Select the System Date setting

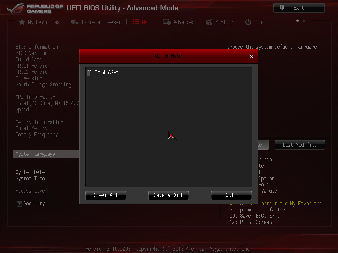[30, 172]
